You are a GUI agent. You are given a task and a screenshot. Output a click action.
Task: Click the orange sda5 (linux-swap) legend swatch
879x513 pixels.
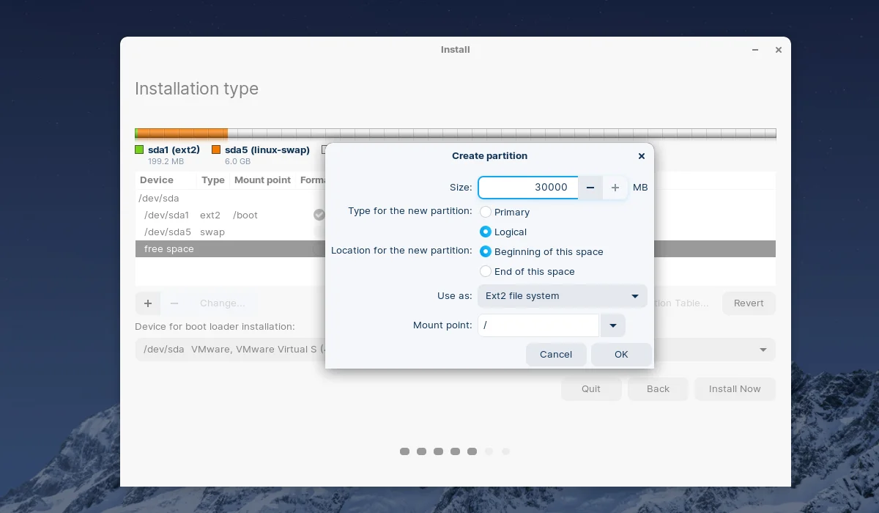216,150
